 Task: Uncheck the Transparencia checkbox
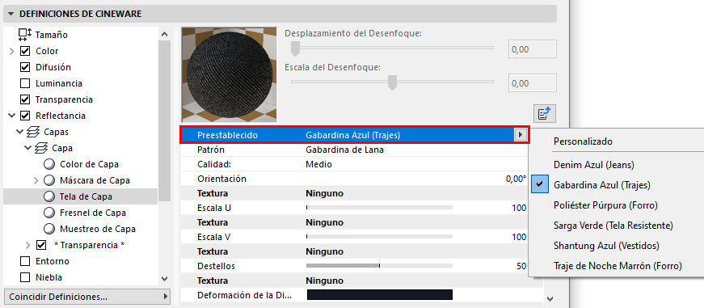25,99
